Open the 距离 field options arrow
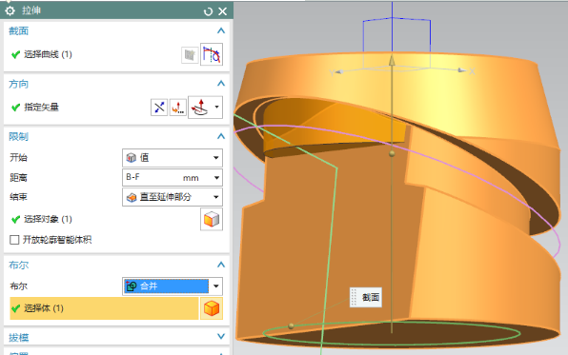568x355 pixels. 216,178
